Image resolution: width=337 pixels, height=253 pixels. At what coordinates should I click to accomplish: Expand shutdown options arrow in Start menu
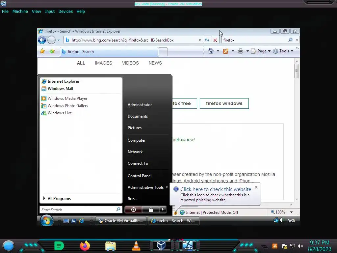163,210
